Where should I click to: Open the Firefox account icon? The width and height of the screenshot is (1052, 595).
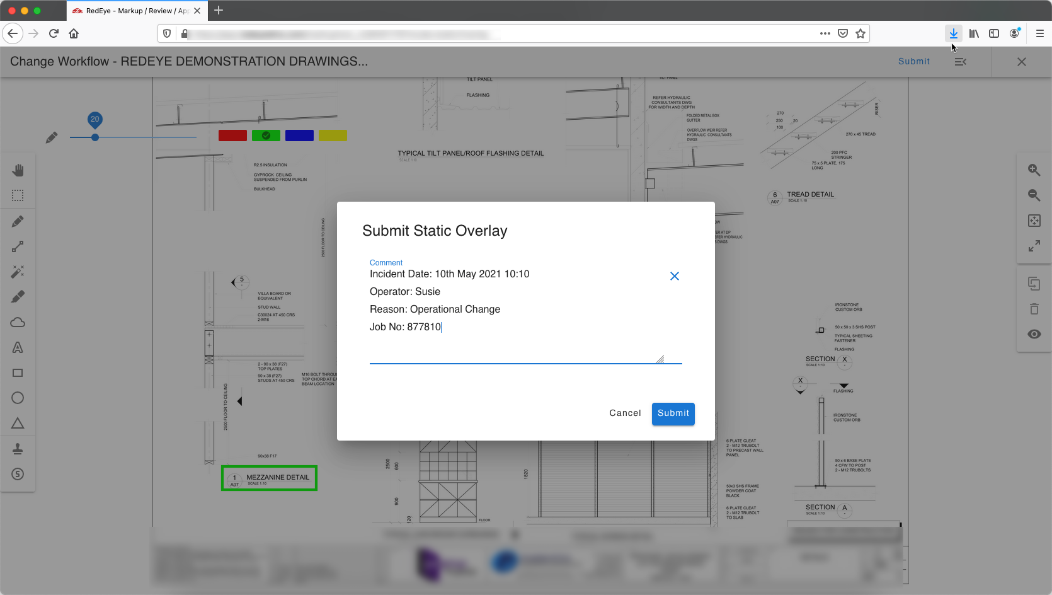coord(1014,33)
